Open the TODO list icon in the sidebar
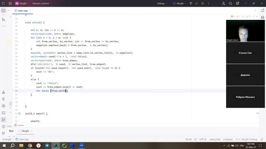Image resolution: width=266 pixels, height=149 pixels. 3,99
